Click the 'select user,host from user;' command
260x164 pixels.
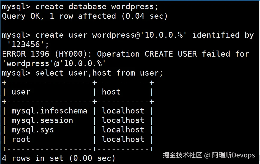tap(99, 73)
